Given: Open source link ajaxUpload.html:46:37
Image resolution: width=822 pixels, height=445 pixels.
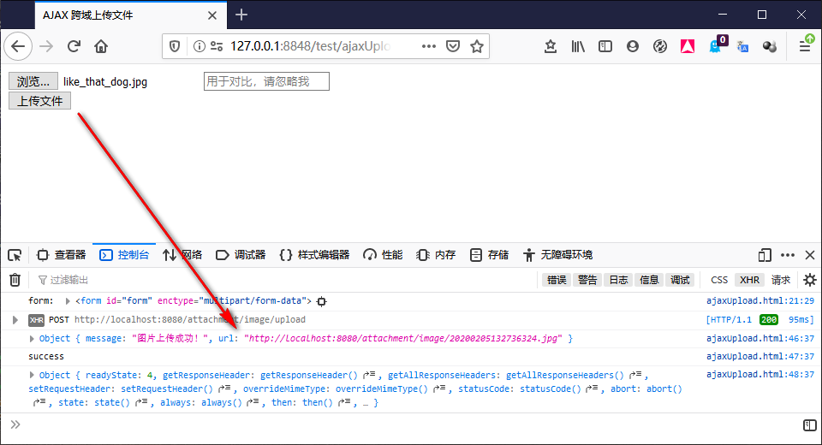Looking at the screenshot, I should (x=760, y=338).
